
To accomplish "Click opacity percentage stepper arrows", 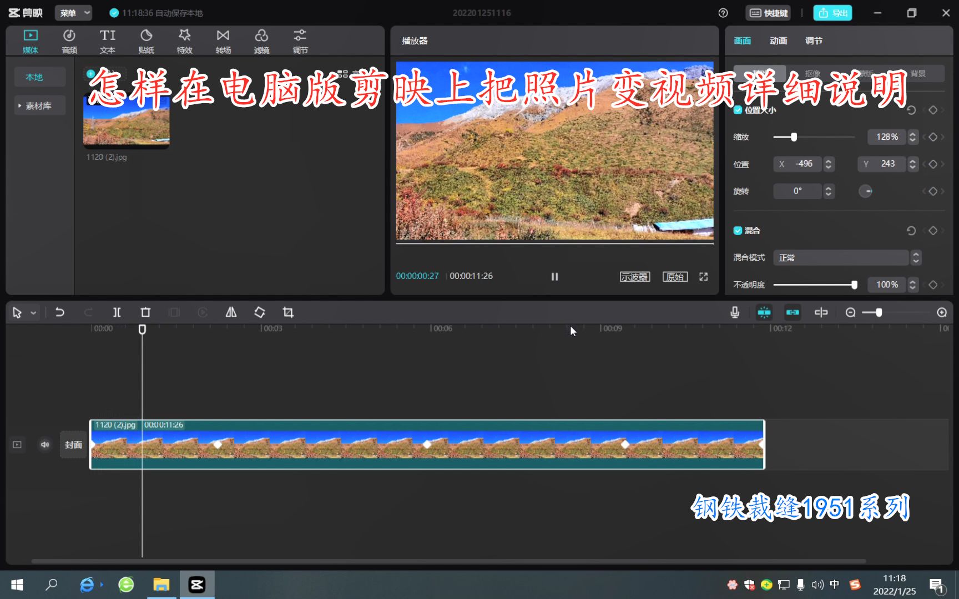I will 912,285.
